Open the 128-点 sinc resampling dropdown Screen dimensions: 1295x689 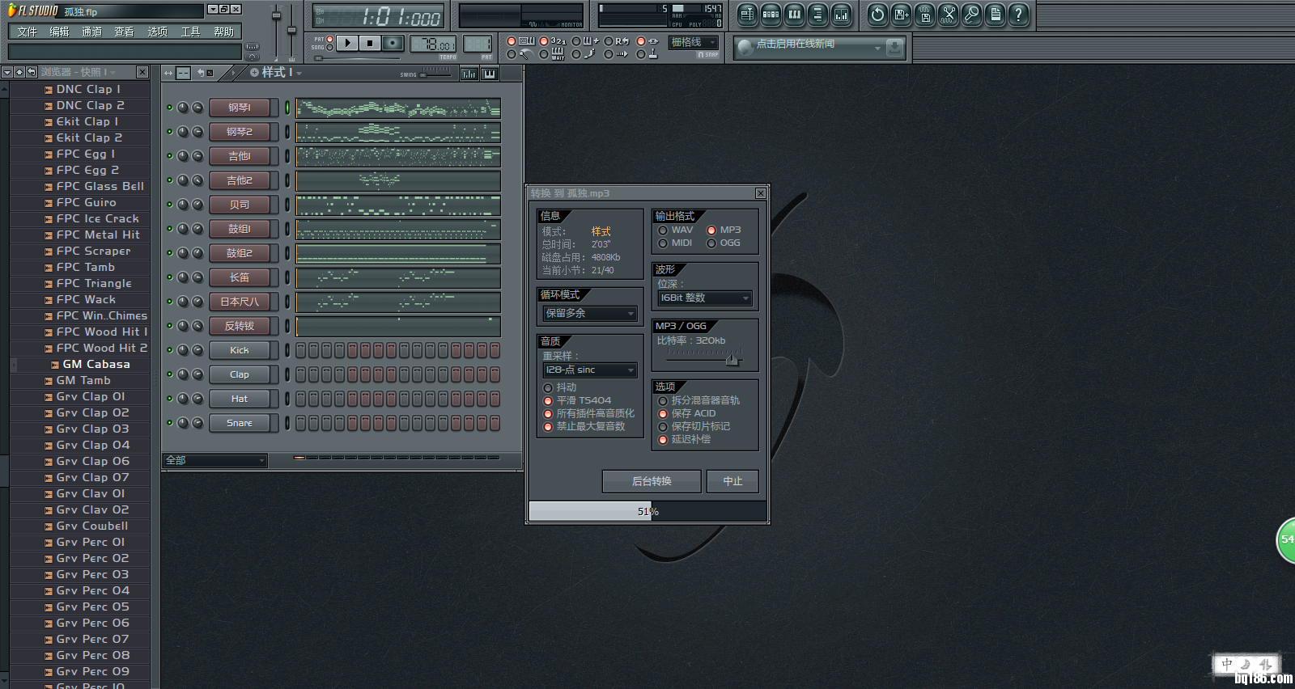(589, 370)
